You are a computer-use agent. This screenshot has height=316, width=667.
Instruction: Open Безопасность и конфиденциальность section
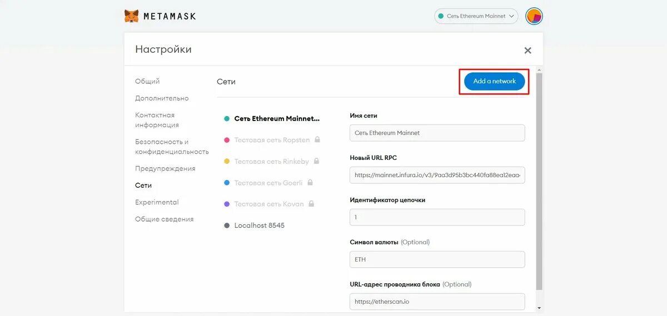[x=172, y=147]
